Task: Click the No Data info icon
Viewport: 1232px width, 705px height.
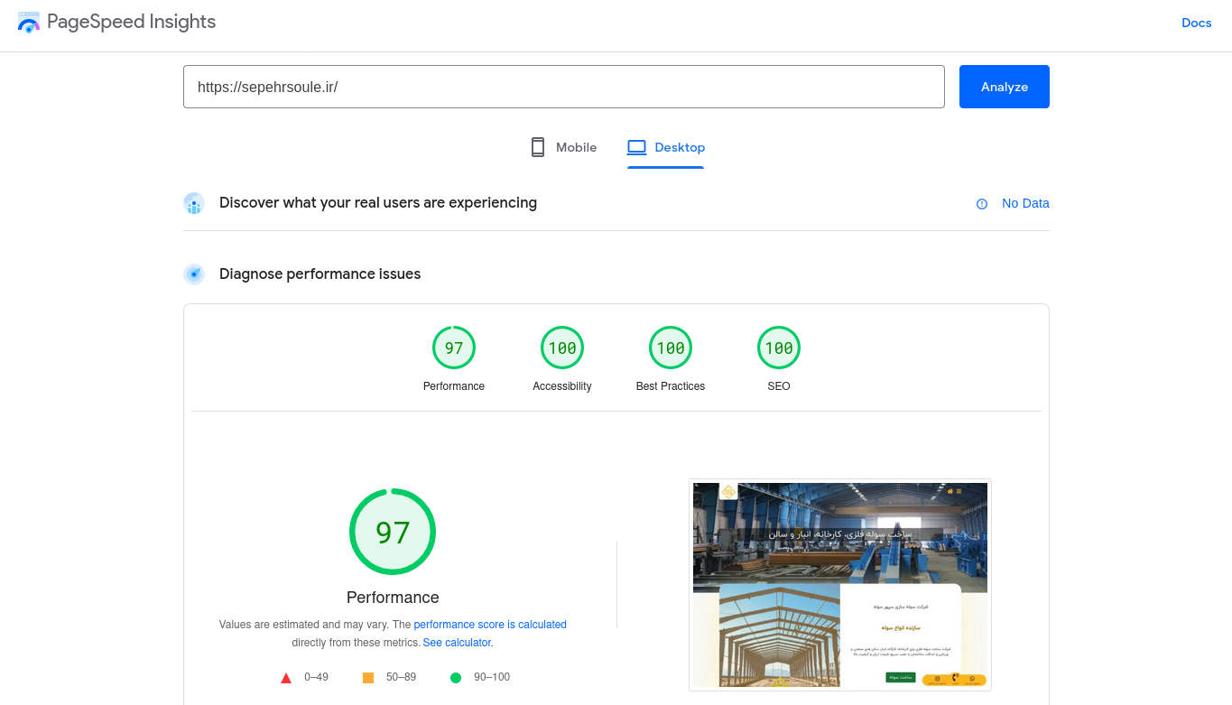Action: coord(982,204)
